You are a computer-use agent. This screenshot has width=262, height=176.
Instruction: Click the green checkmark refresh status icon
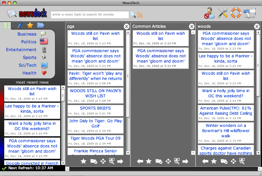(4, 168)
